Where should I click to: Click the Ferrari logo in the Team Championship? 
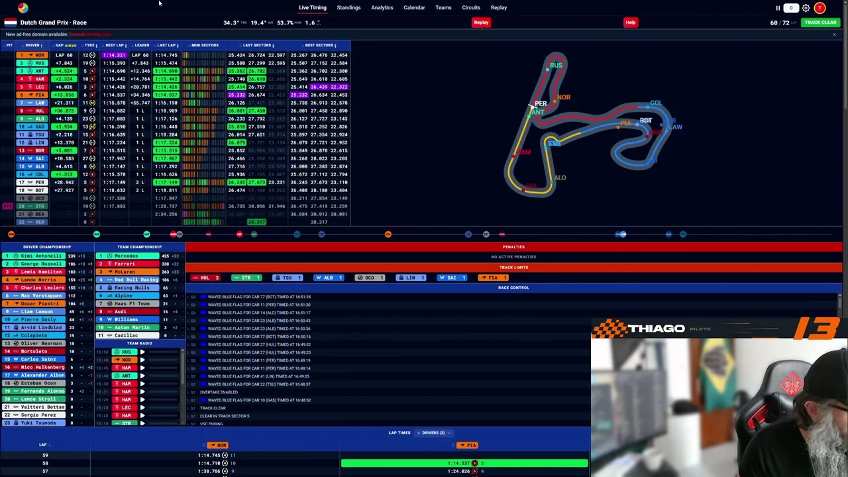coord(110,264)
